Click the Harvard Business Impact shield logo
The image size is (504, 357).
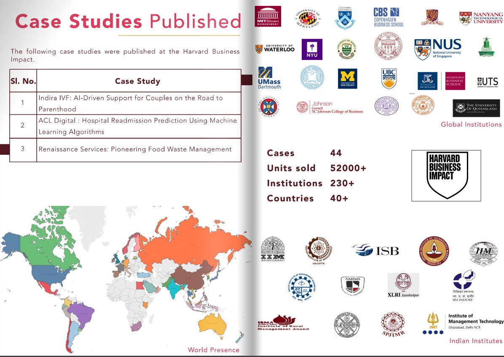tap(446, 176)
